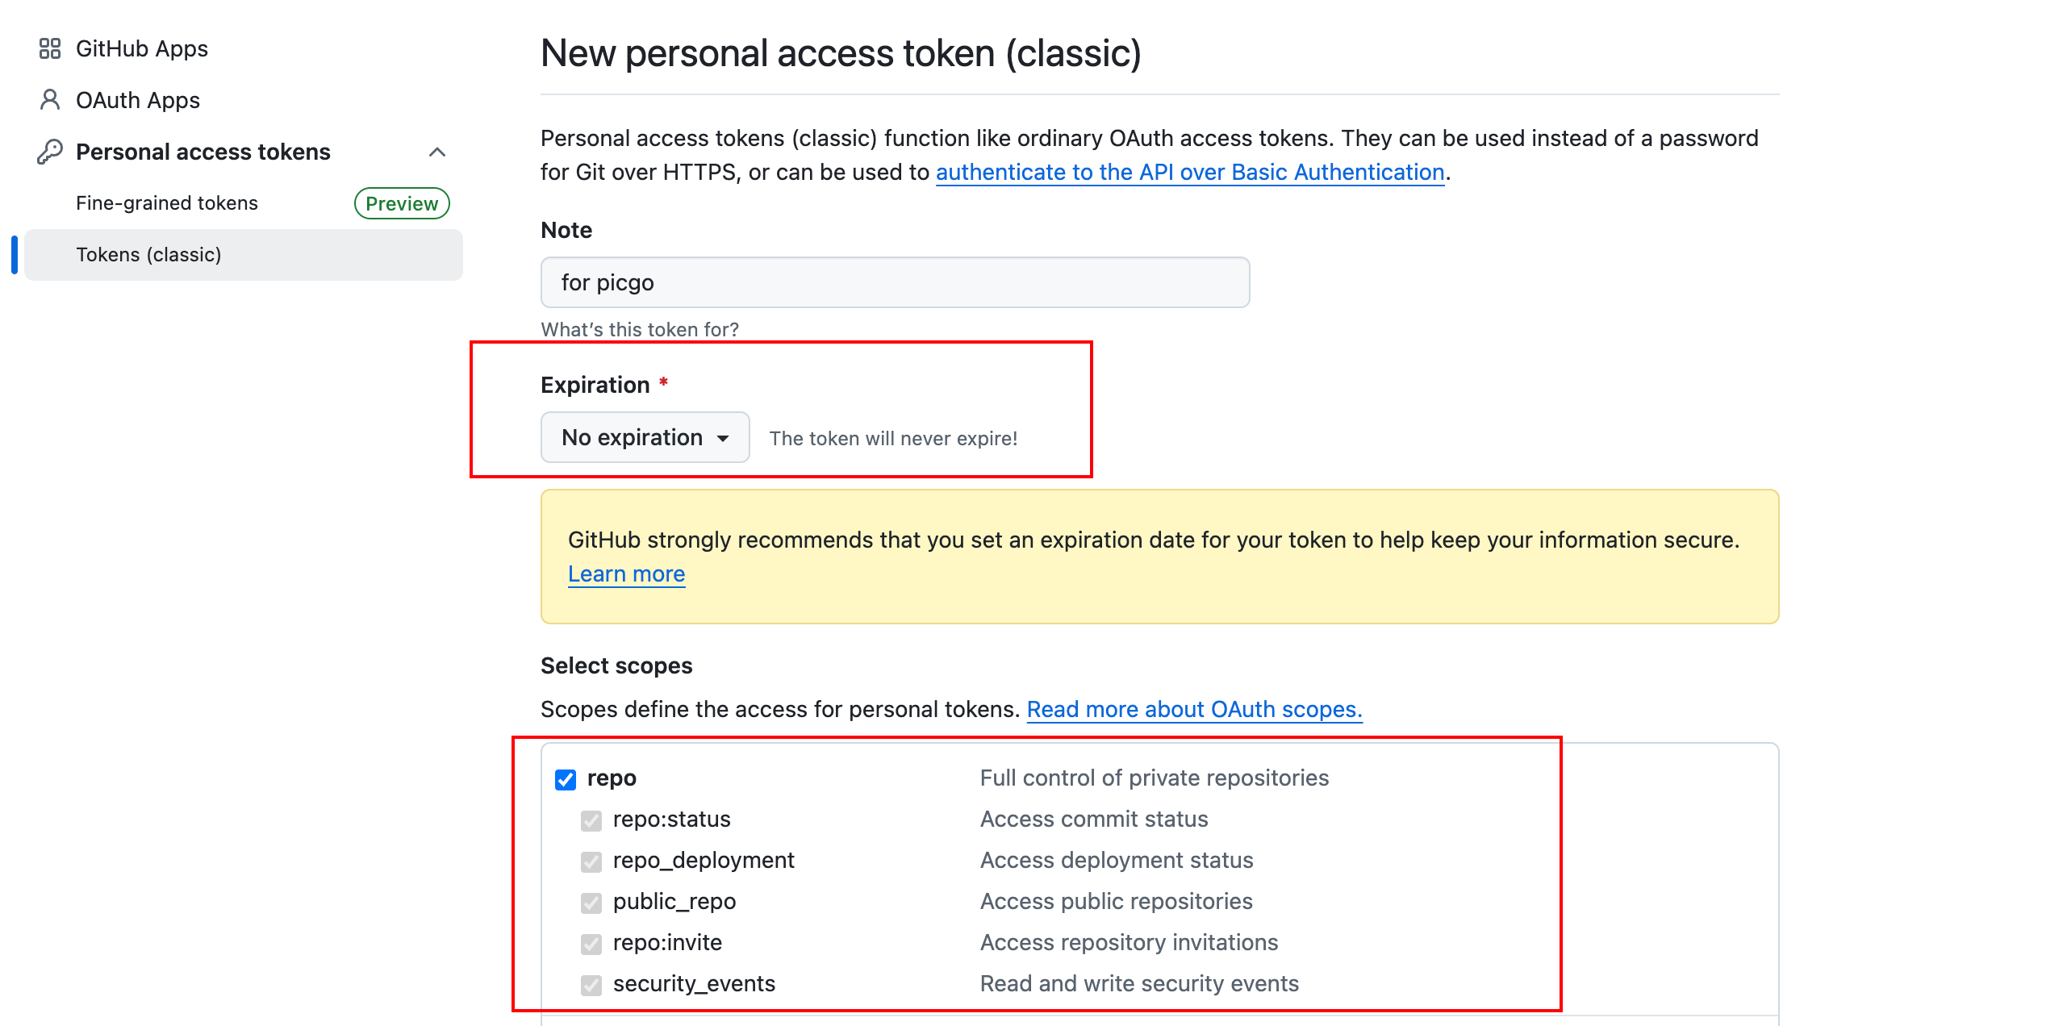The height and width of the screenshot is (1026, 2067).
Task: Open Fine-grained tokens in sidebar
Action: [167, 203]
